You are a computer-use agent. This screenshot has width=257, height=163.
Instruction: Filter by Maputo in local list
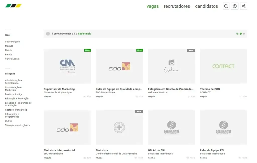click(x=9, y=46)
